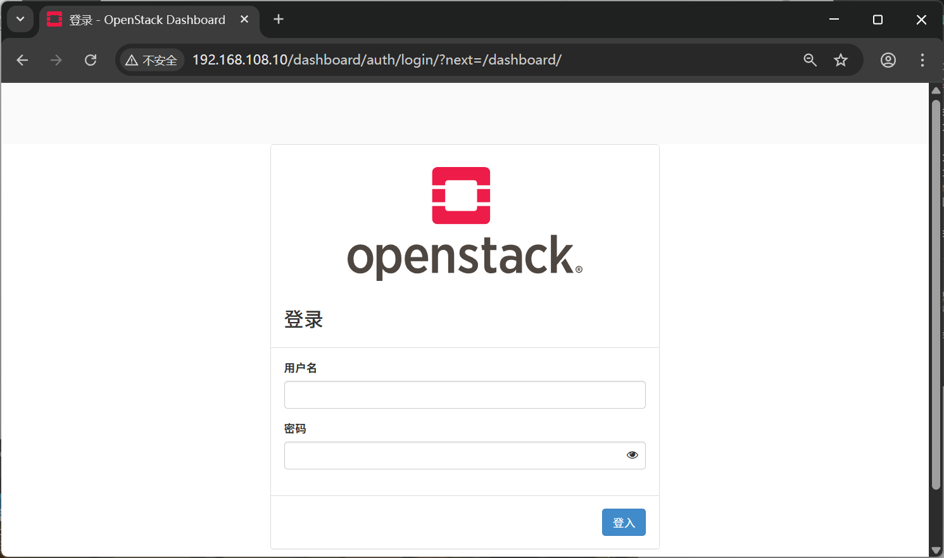Screen dimensions: 944x558
Task: Open the zoom magnifier in address bar
Action: tap(810, 60)
